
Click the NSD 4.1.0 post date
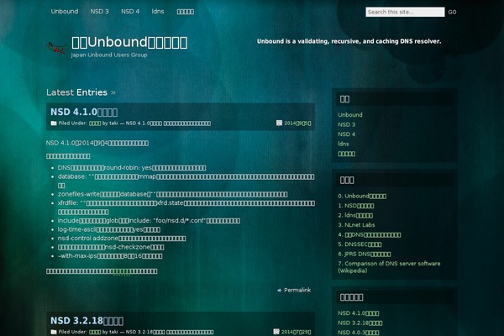[x=297, y=123]
